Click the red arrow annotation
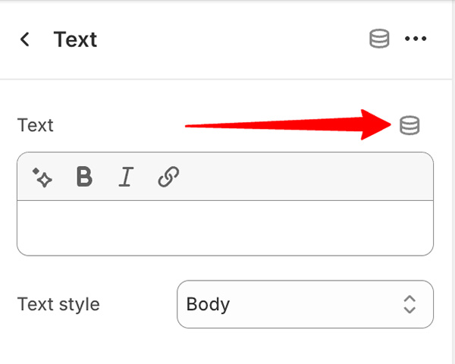 (x=288, y=125)
